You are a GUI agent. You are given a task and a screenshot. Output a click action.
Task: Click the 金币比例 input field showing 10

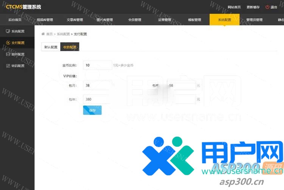97,65
